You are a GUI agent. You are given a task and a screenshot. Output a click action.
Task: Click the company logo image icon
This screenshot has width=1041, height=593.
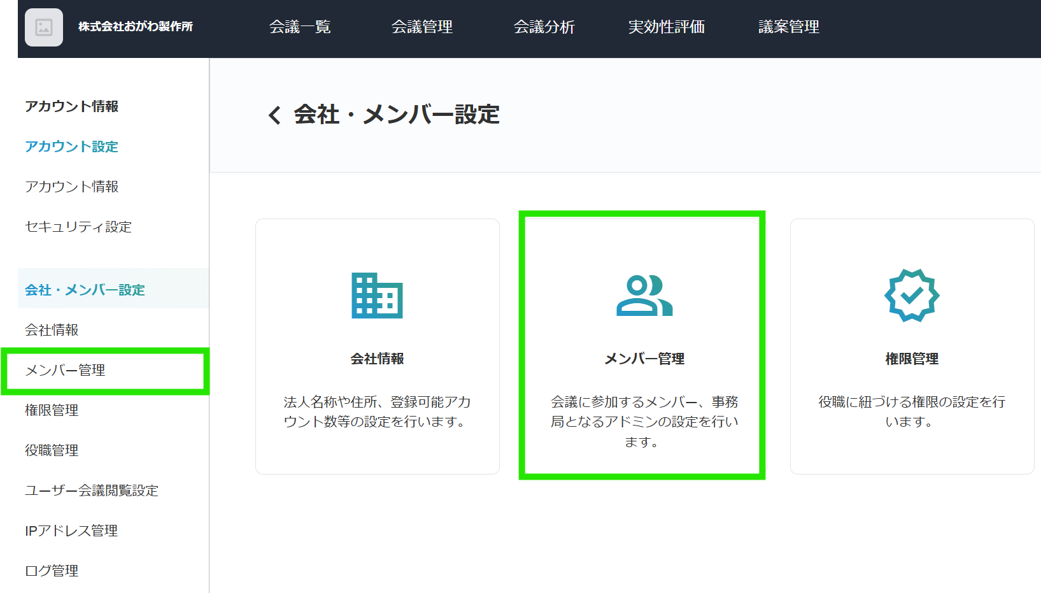[x=43, y=27]
